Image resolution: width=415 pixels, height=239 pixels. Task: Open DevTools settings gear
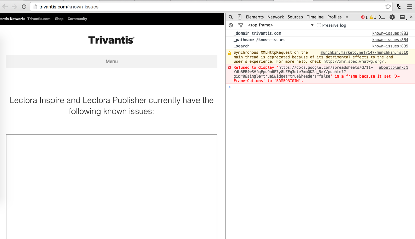point(392,17)
